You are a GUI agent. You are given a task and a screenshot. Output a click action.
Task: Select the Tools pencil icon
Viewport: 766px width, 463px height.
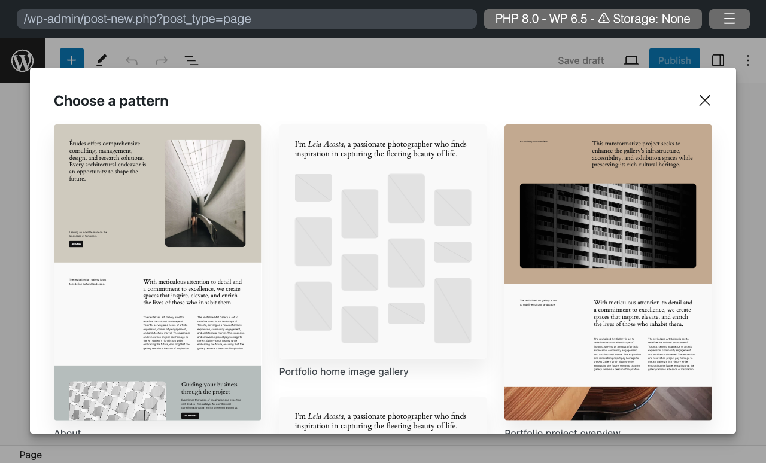pos(102,60)
